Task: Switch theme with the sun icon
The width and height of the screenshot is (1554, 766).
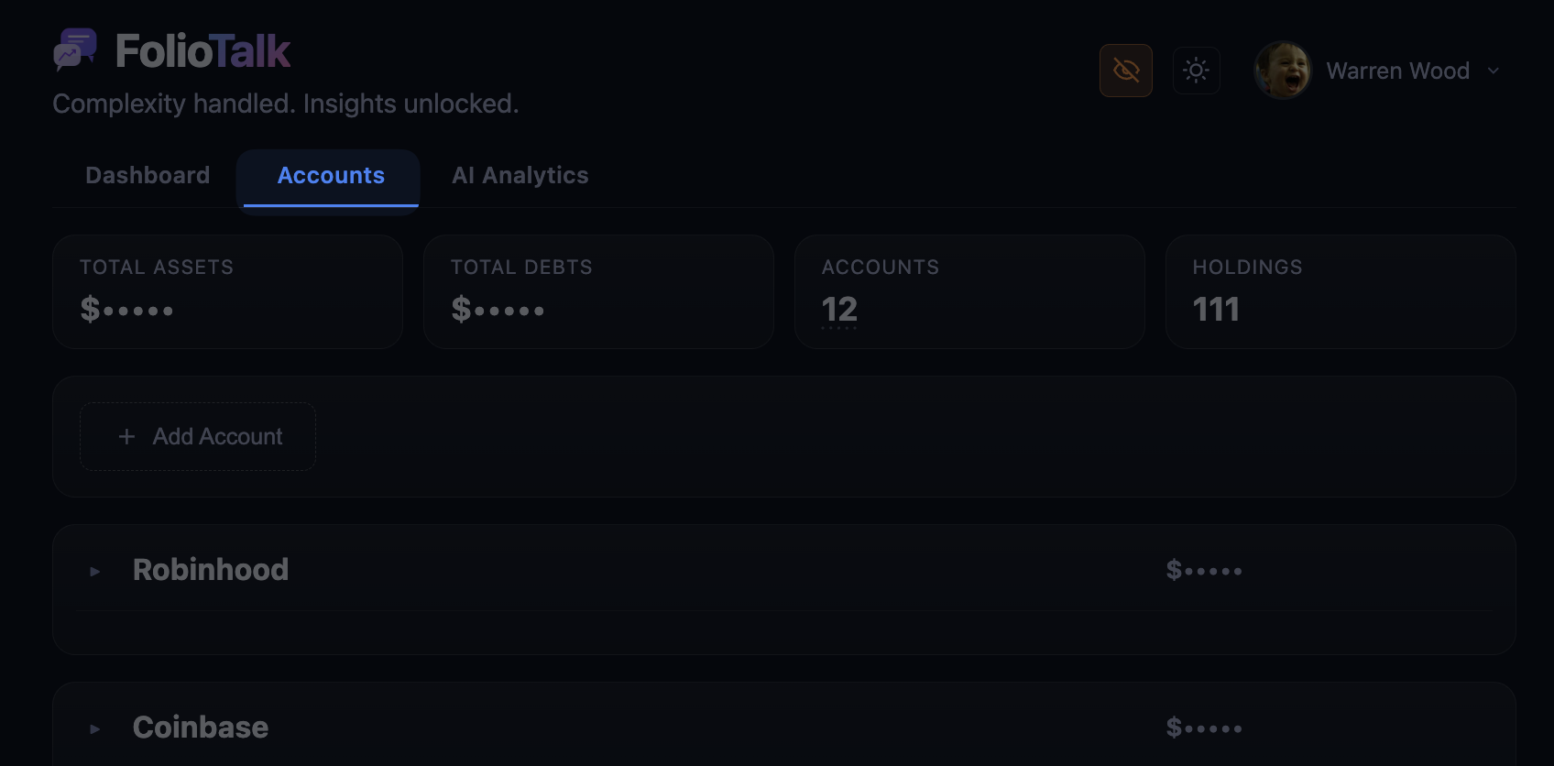Action: (x=1196, y=71)
